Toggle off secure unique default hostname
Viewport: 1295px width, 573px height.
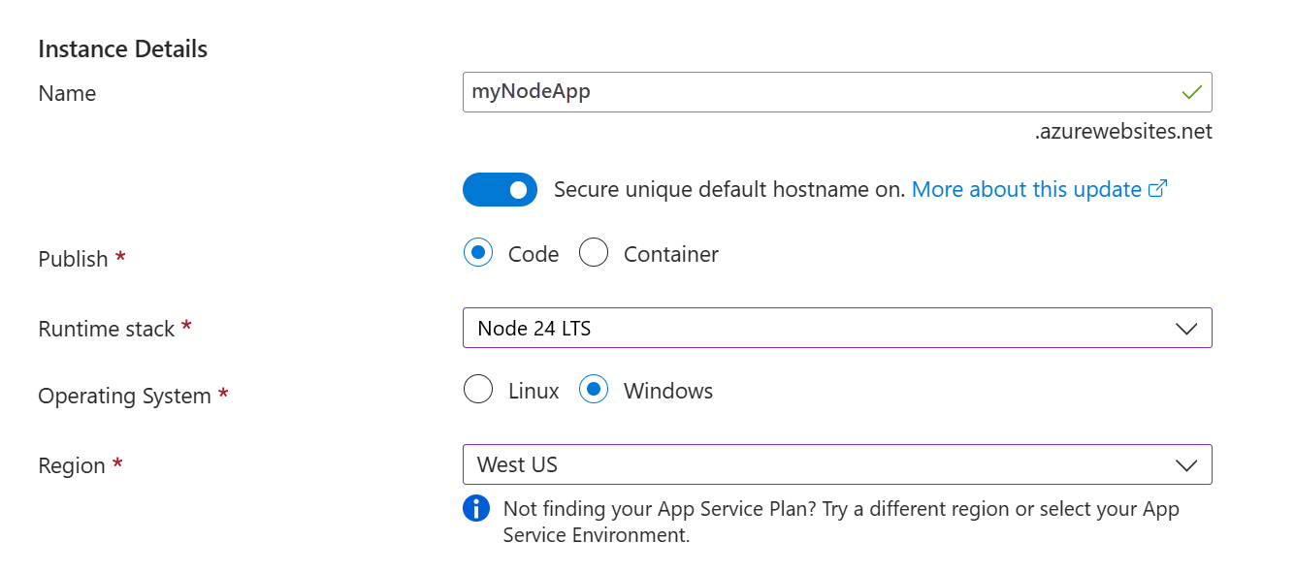500,189
